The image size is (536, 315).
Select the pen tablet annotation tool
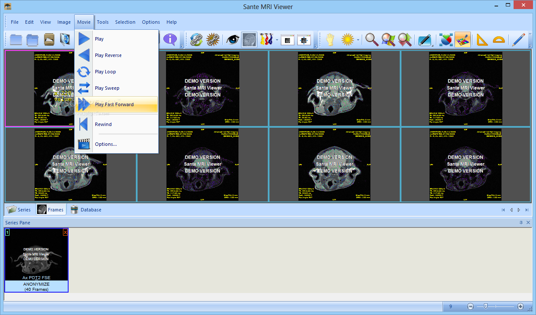click(425, 40)
